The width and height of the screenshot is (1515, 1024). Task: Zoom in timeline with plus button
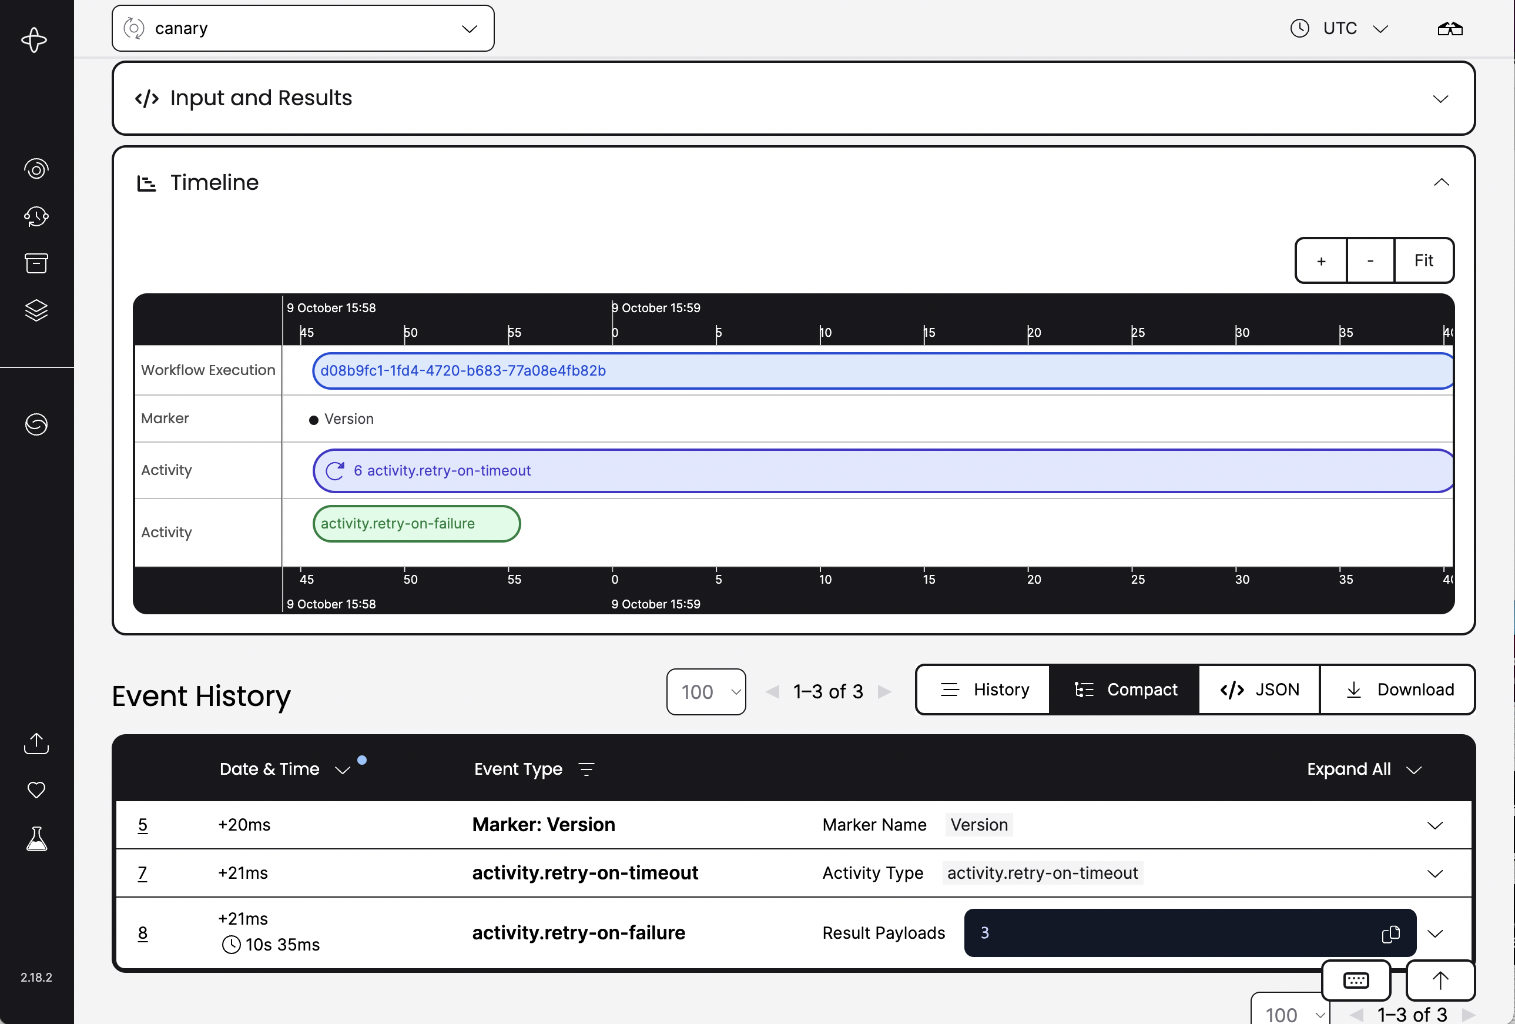click(1322, 261)
